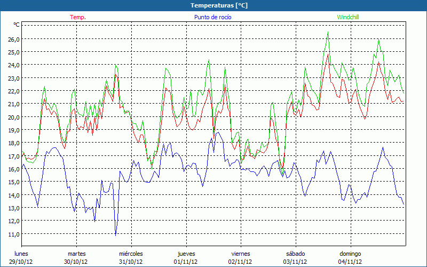Select the sábado day label
Screen dimensions: 427x267
click(295, 254)
